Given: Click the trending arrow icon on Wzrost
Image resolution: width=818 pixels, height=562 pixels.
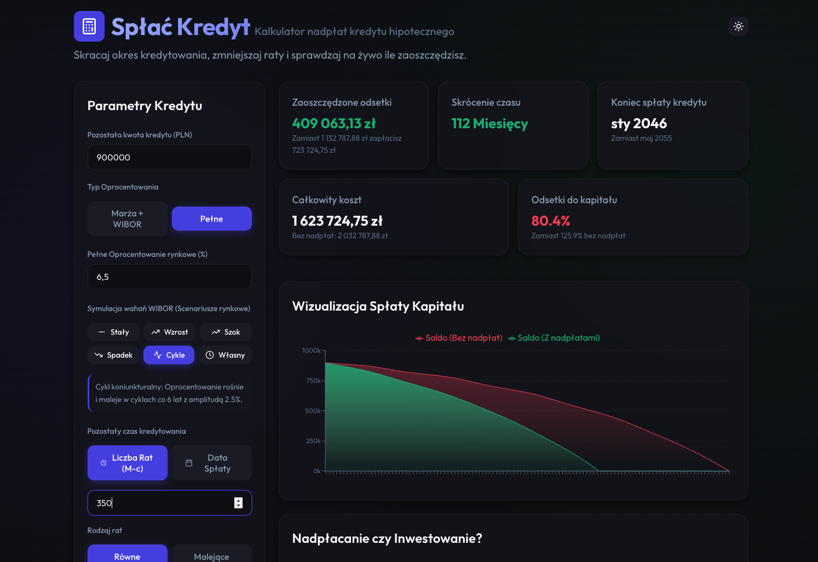Looking at the screenshot, I should [x=155, y=332].
